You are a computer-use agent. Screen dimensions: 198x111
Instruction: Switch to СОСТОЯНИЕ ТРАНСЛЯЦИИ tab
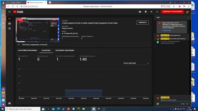[x=65, y=50]
